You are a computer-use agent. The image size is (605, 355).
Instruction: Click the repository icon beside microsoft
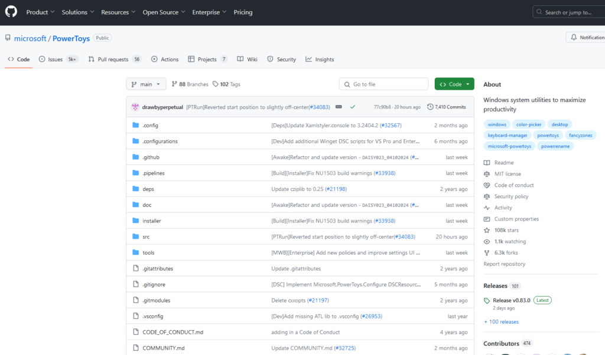click(8, 38)
